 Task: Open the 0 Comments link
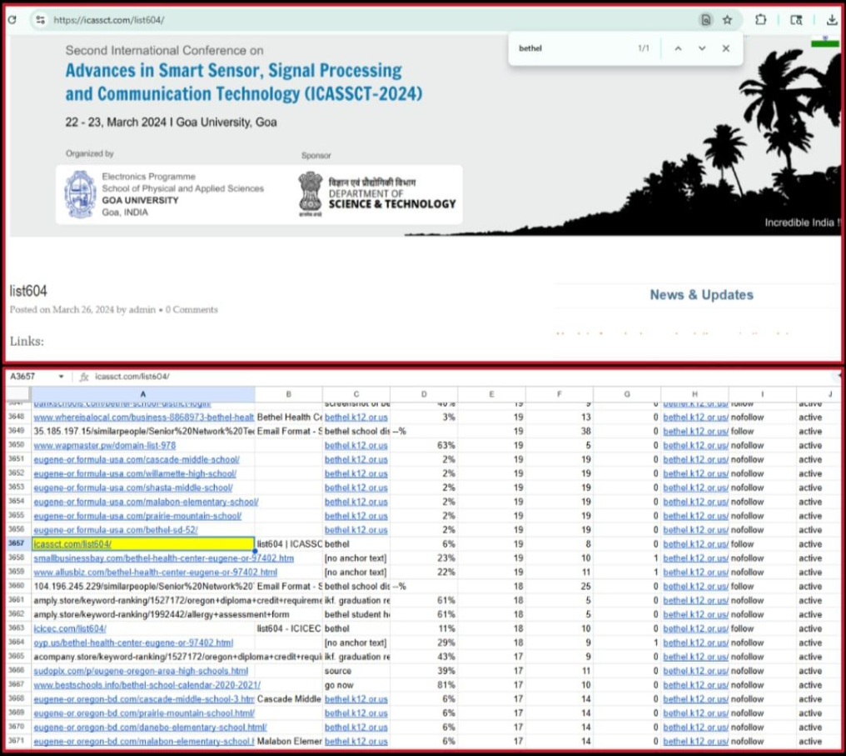pos(192,310)
